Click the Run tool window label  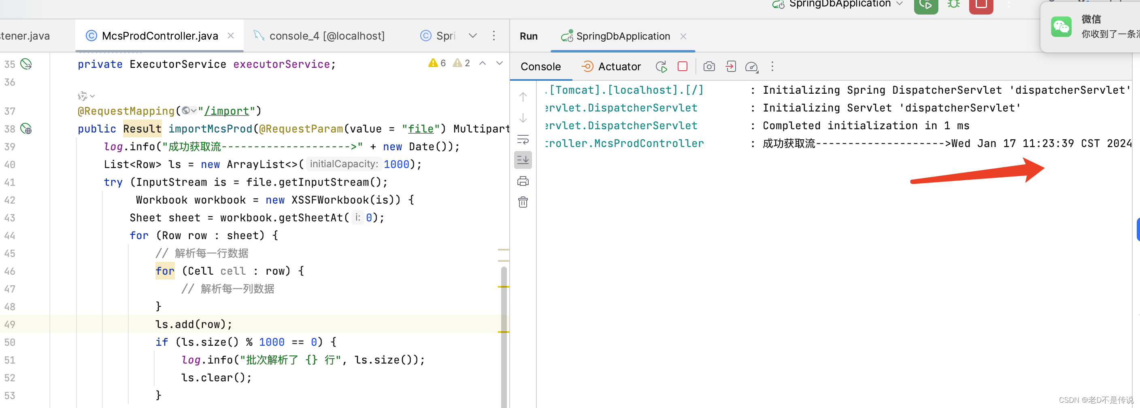(528, 36)
